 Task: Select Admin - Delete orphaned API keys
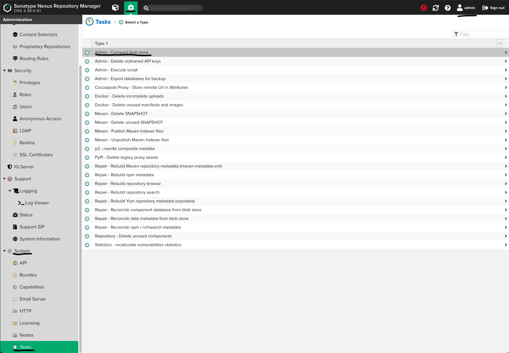(x=295, y=61)
